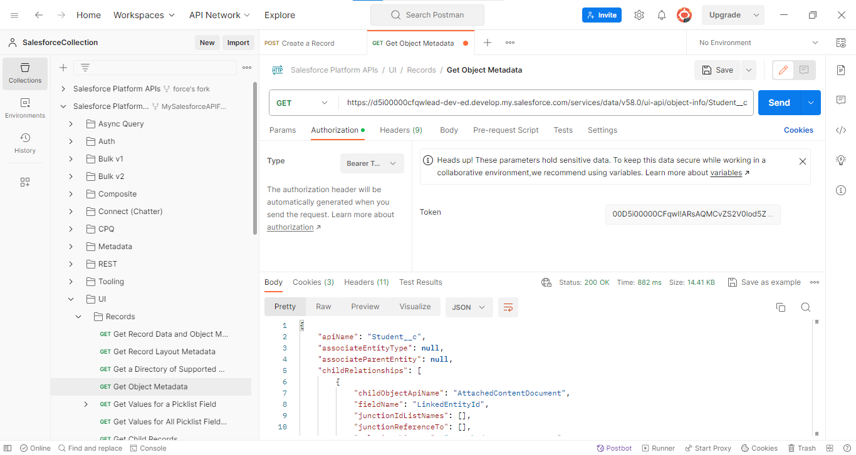Click the Import button
856x455 pixels.
238,43
